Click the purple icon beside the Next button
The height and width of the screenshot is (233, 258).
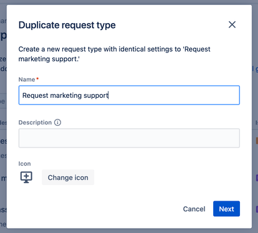pos(257,209)
